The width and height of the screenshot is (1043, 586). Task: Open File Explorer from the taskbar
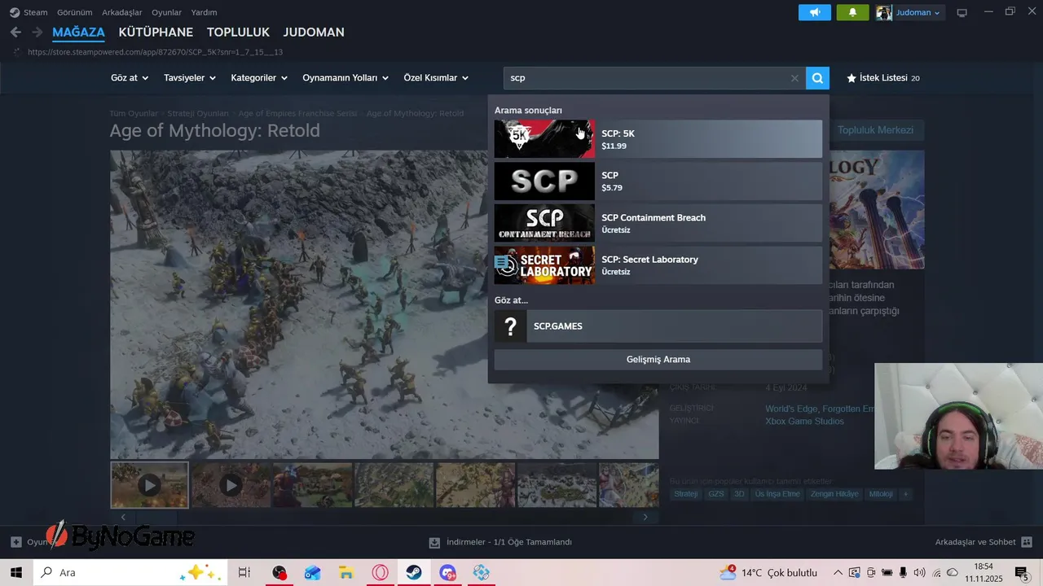(346, 572)
